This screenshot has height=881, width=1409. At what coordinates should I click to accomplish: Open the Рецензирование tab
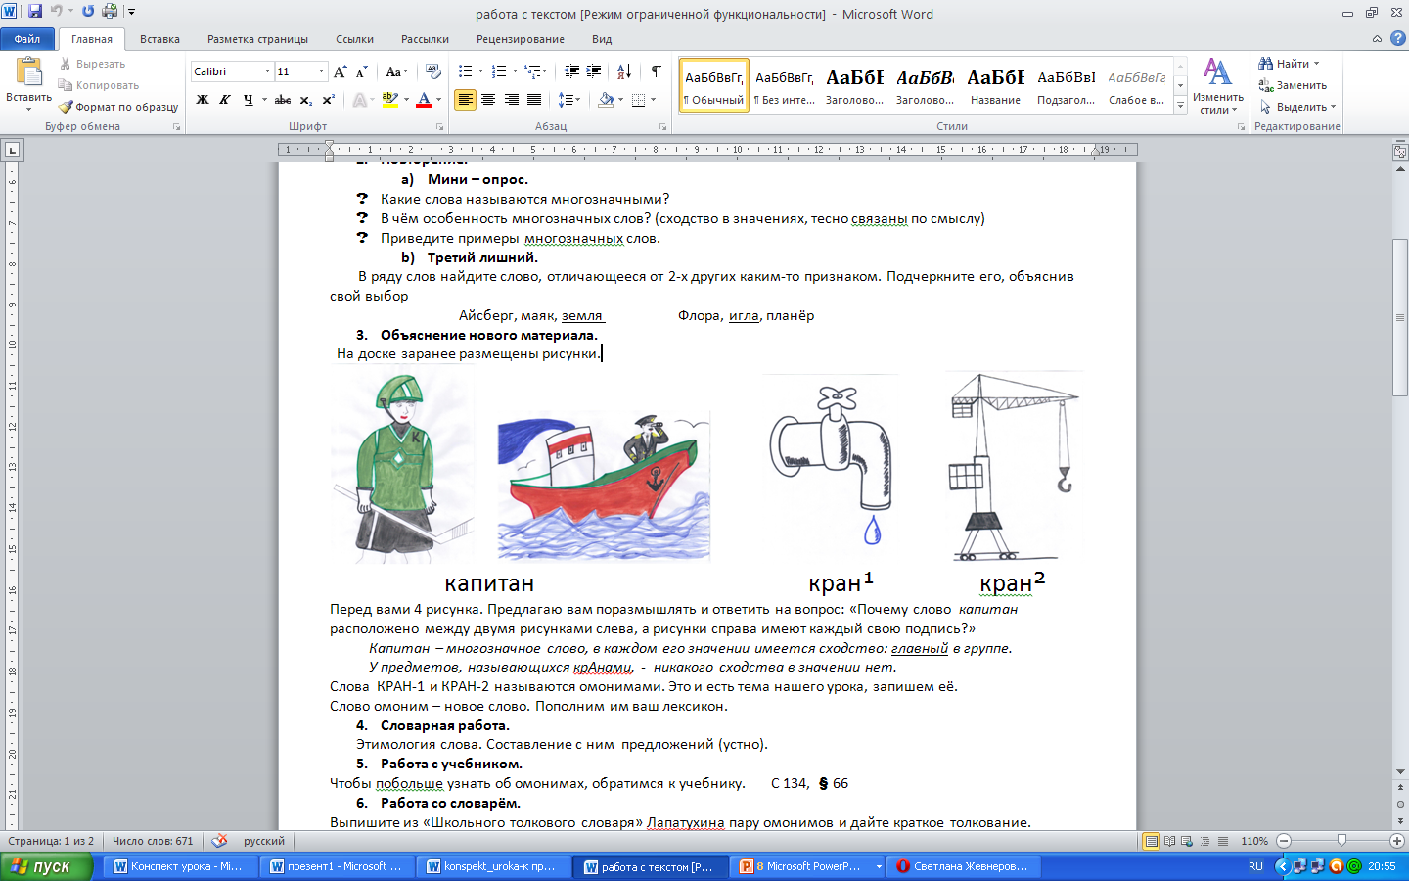[520, 39]
